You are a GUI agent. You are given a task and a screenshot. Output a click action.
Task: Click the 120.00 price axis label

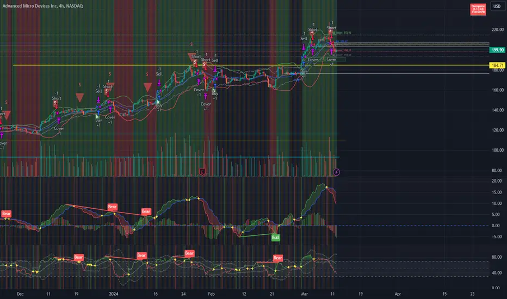pyautogui.click(x=498, y=130)
